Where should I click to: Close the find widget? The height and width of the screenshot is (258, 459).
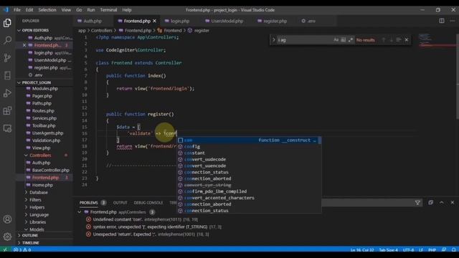click(407, 40)
